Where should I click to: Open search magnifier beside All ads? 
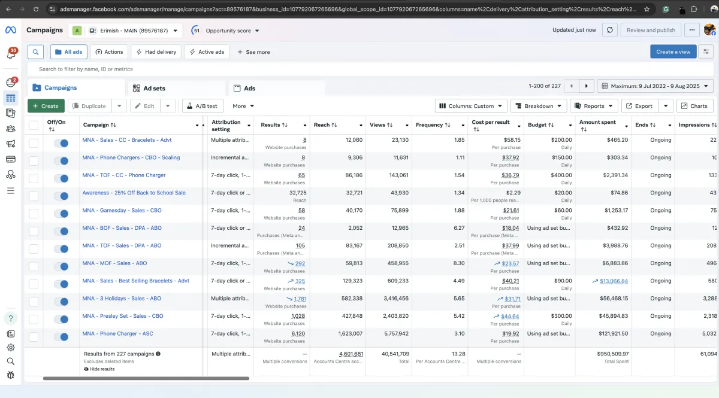pos(36,52)
